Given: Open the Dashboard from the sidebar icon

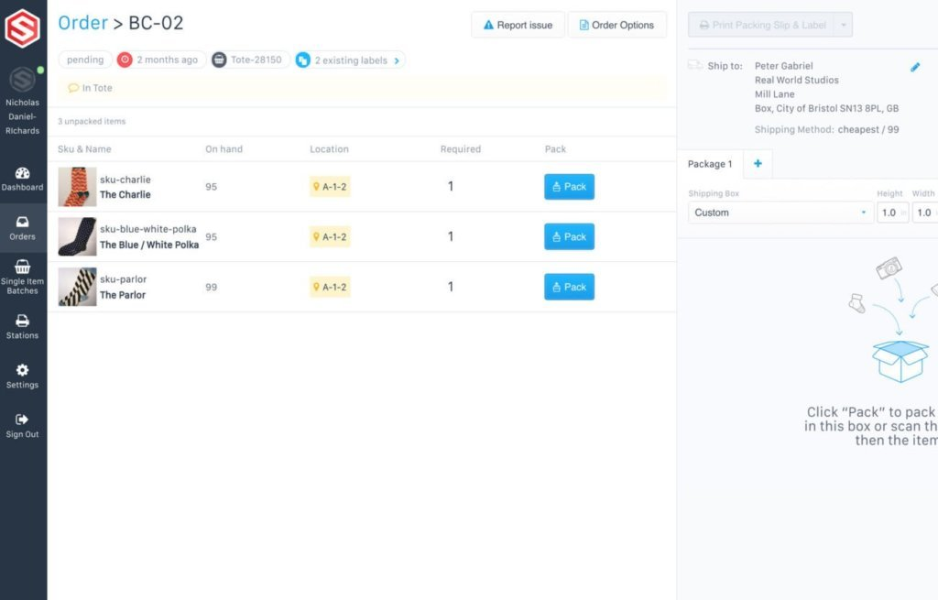Looking at the screenshot, I should [22, 173].
